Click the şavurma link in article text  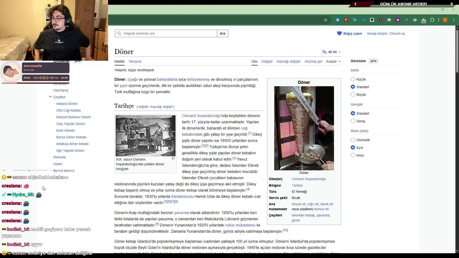click(181, 213)
